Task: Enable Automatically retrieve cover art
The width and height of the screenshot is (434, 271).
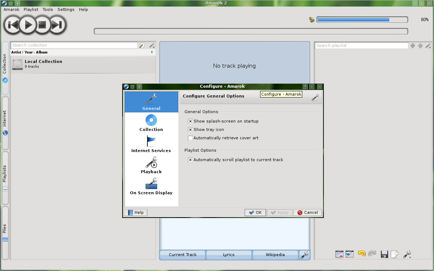Action: [x=190, y=138]
